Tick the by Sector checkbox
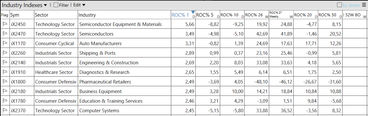368x116 pixels. (339, 5)
